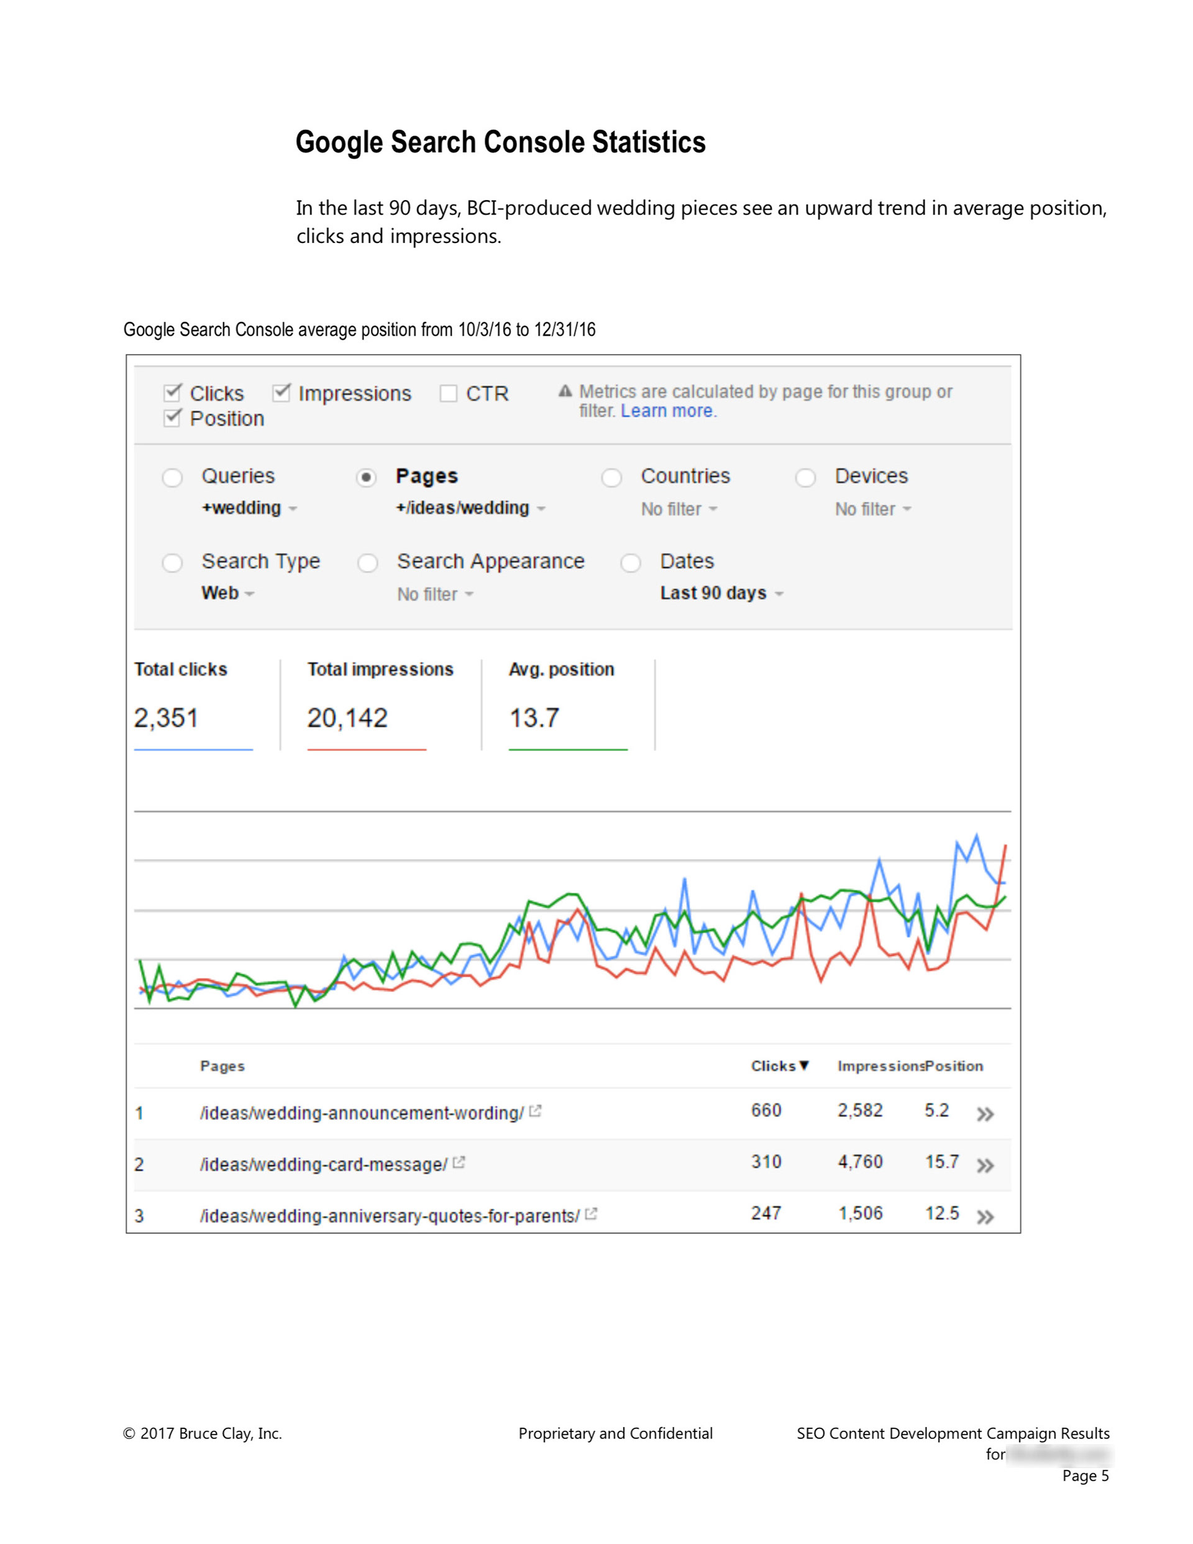
Task: Select the Devices radio button
Action: (805, 477)
